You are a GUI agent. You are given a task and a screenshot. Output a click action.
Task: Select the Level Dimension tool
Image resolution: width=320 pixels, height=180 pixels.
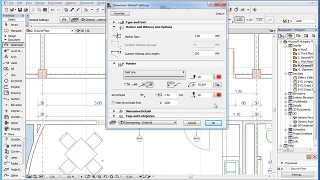(13, 51)
